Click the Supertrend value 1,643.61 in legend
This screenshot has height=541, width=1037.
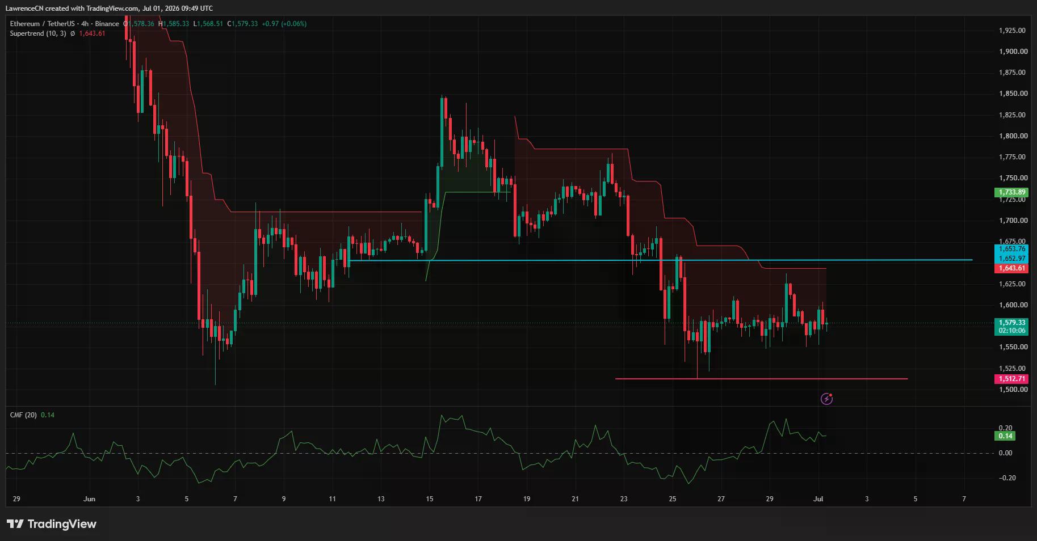pyautogui.click(x=92, y=33)
